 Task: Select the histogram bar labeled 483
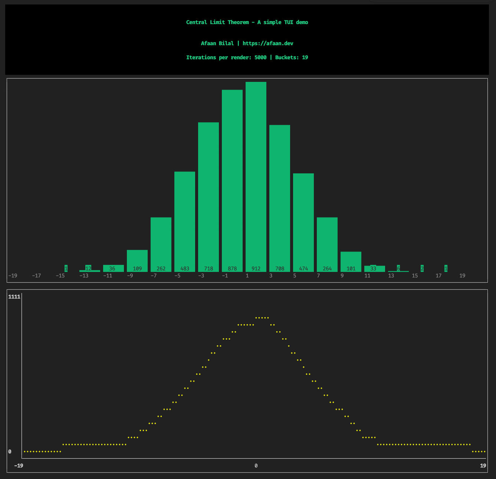click(185, 222)
